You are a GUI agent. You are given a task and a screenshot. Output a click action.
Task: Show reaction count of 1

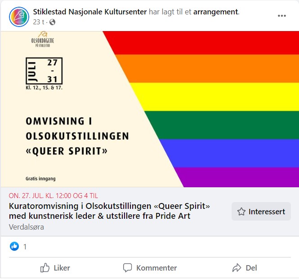[x=25, y=247]
